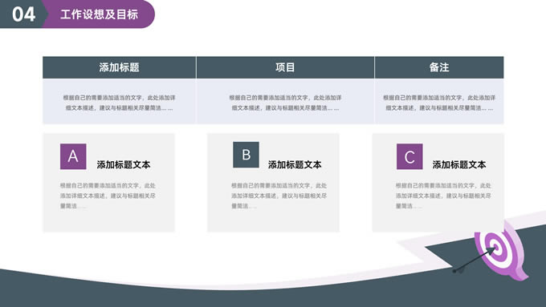Select the 添加标题 table header cell

point(119,67)
